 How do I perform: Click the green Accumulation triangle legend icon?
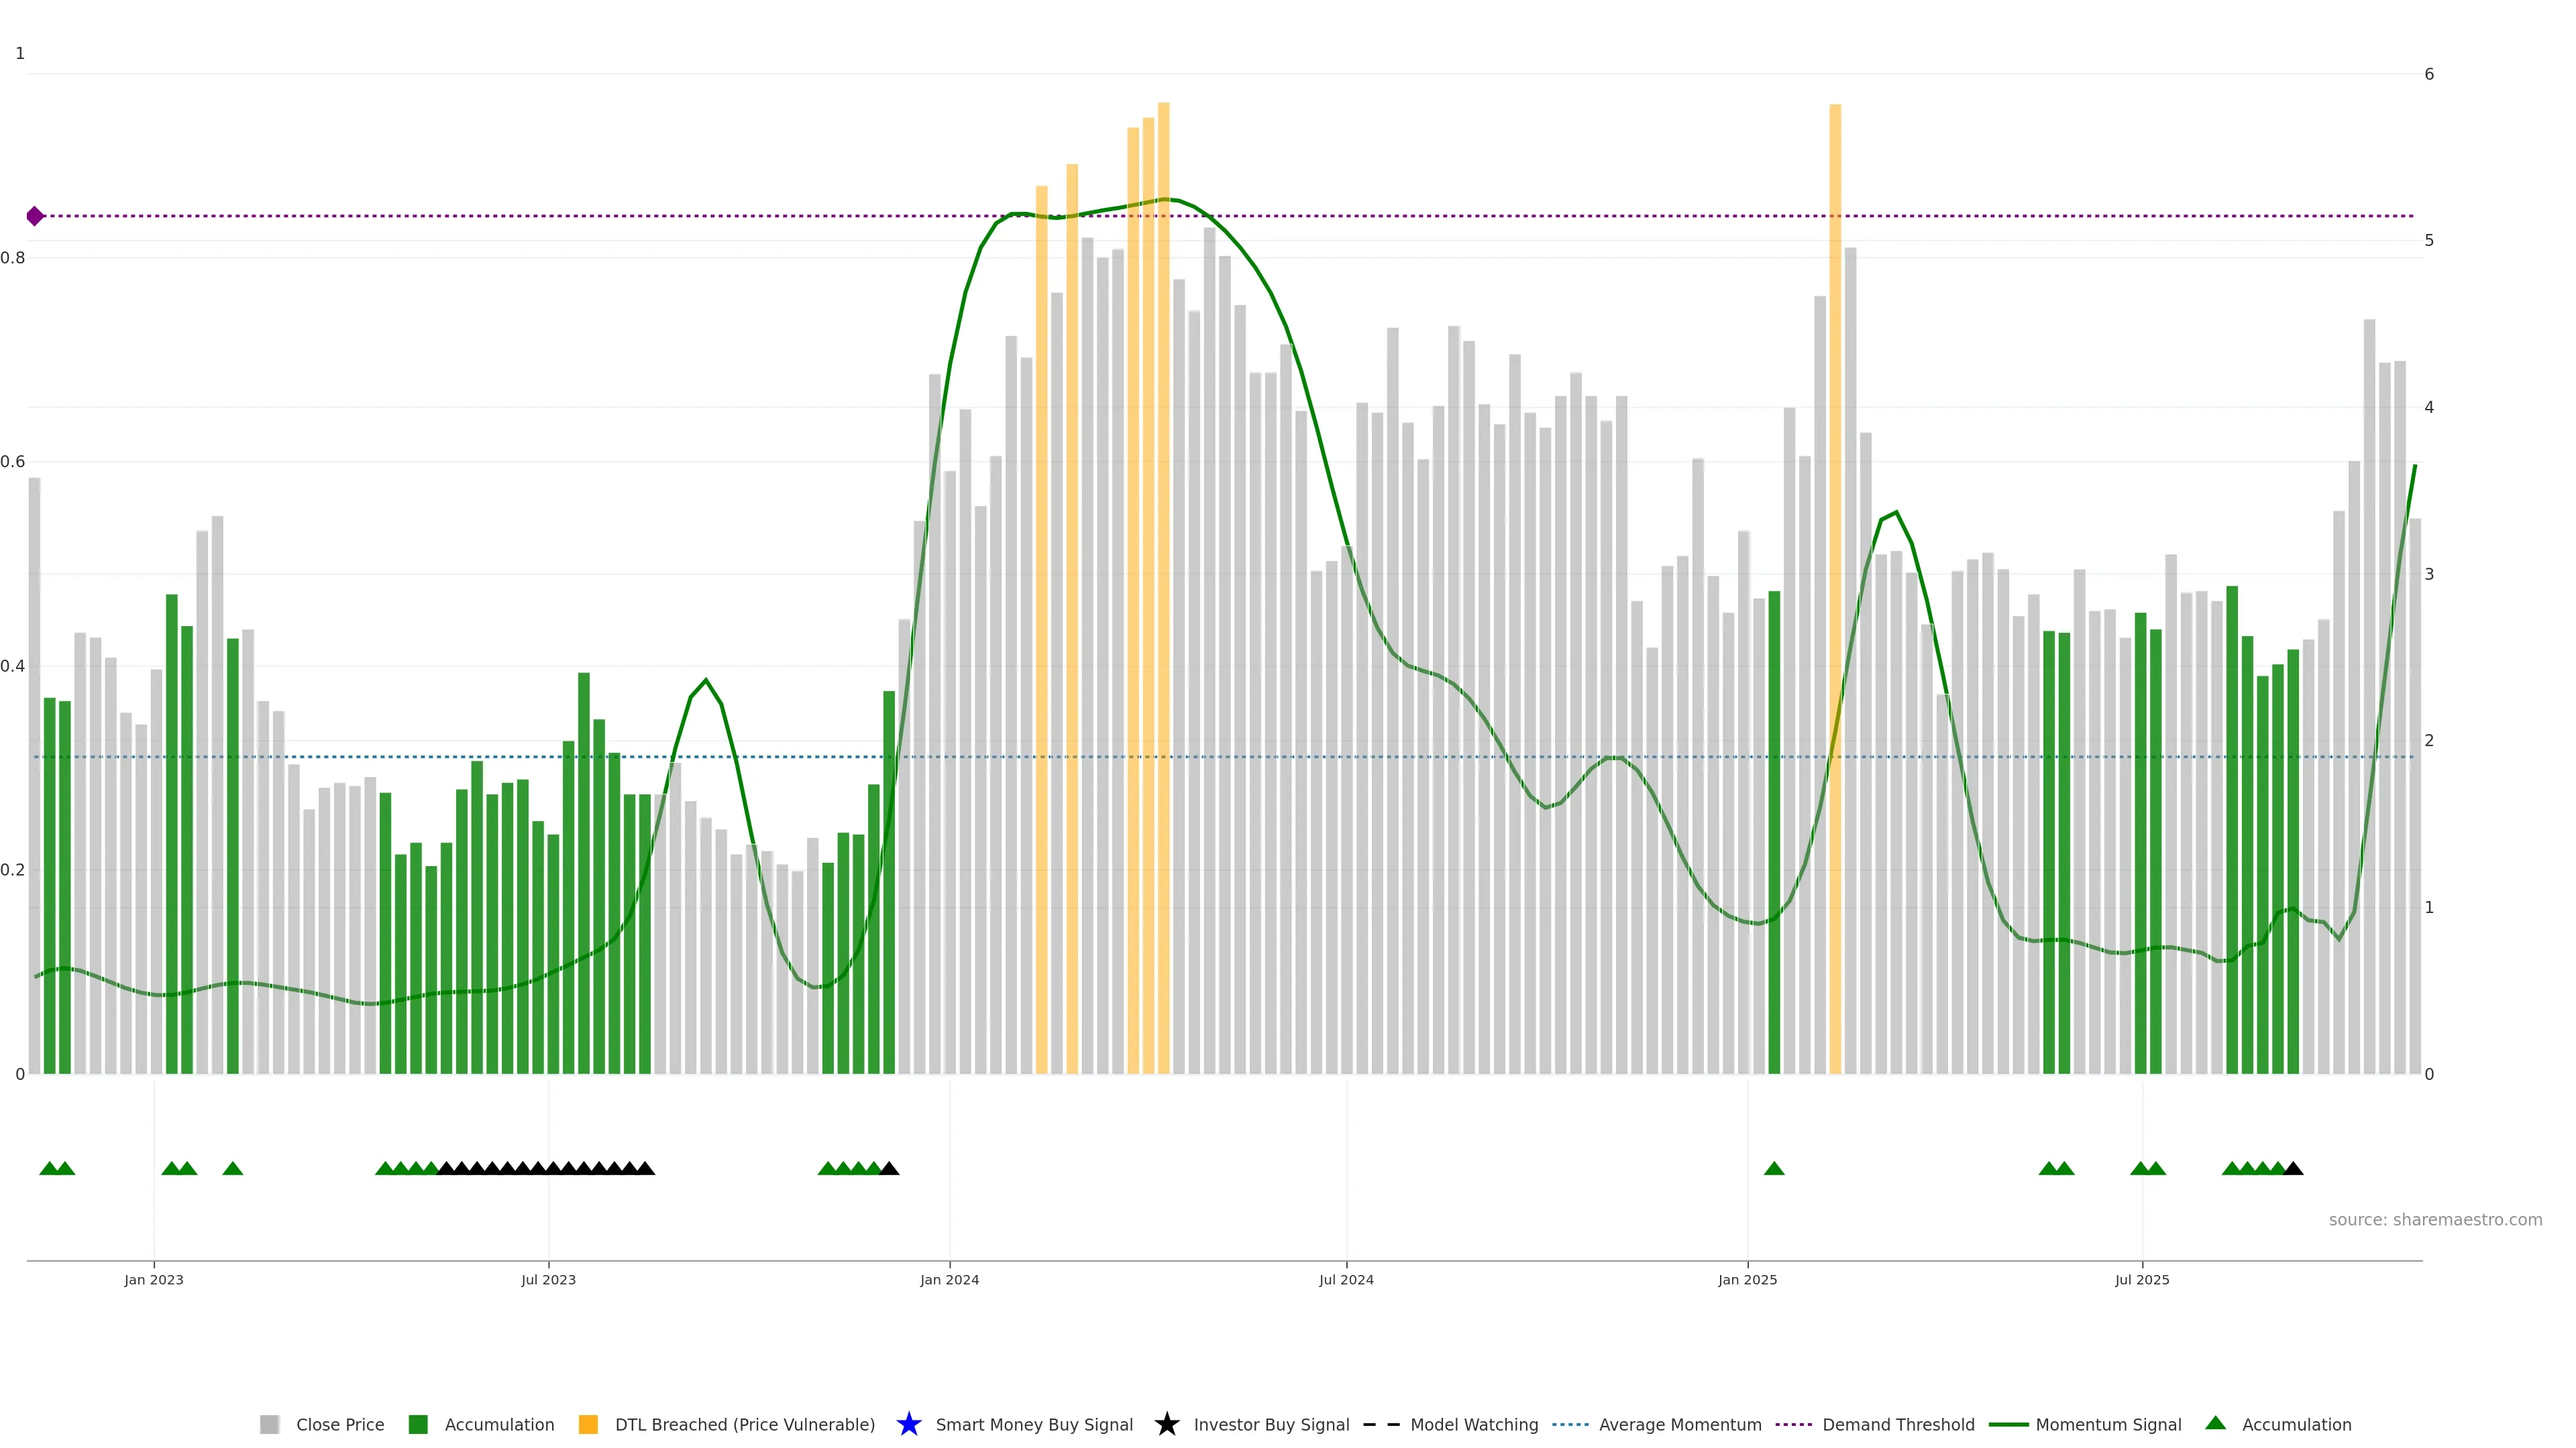(2215, 1423)
